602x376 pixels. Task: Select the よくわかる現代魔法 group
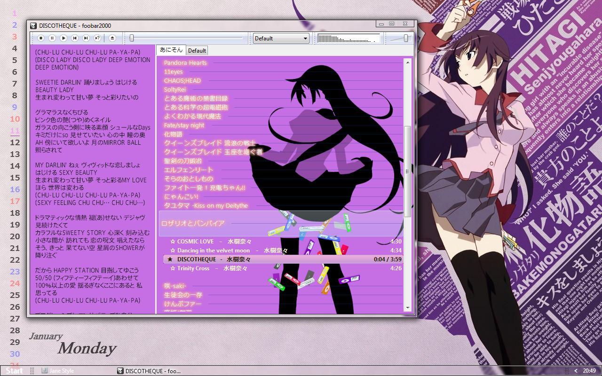192,116
